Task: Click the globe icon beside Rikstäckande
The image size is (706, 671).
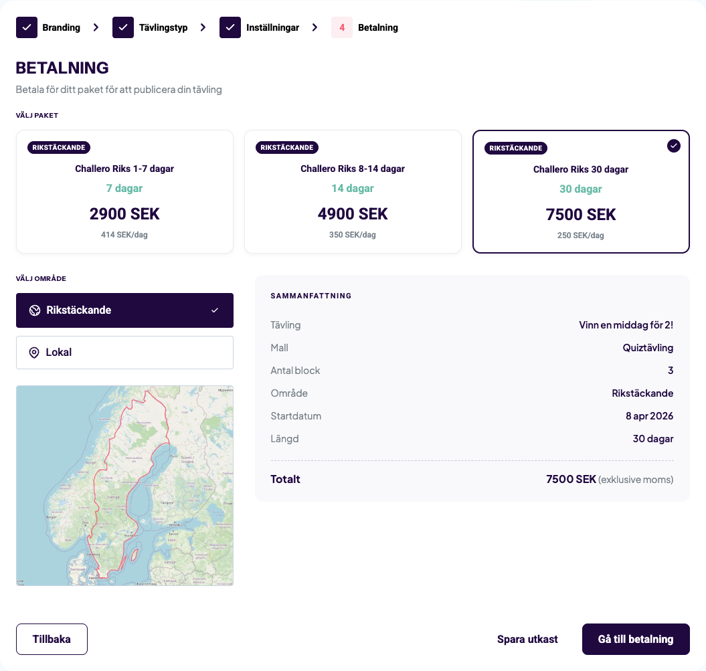Action: click(x=35, y=310)
